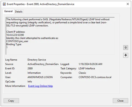
Task: Click the OpCode value Info
Action: pos(30,82)
